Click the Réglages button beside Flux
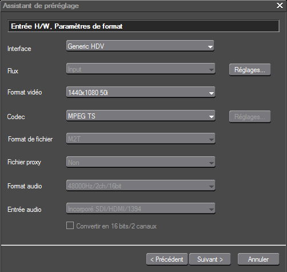The width and height of the screenshot is (287, 272). tap(250, 70)
